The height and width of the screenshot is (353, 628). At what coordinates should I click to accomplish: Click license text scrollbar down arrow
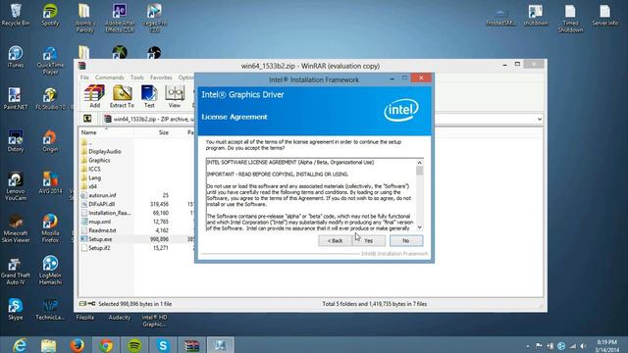(419, 227)
